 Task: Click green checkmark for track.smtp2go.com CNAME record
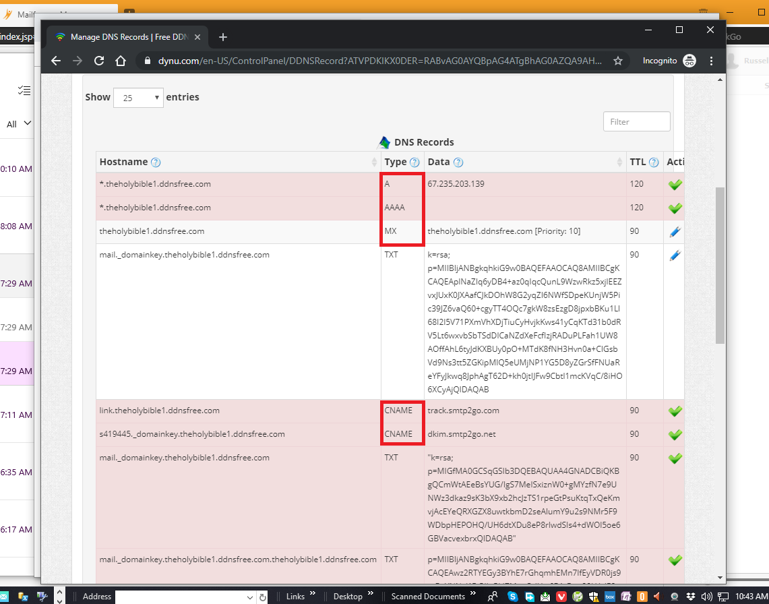click(675, 411)
